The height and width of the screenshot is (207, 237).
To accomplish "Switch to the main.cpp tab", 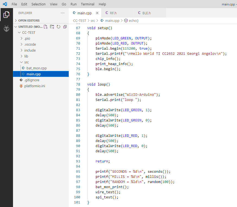I will pos(85,13).
